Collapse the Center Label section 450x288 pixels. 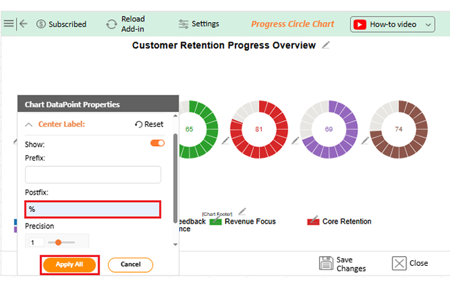pos(28,125)
